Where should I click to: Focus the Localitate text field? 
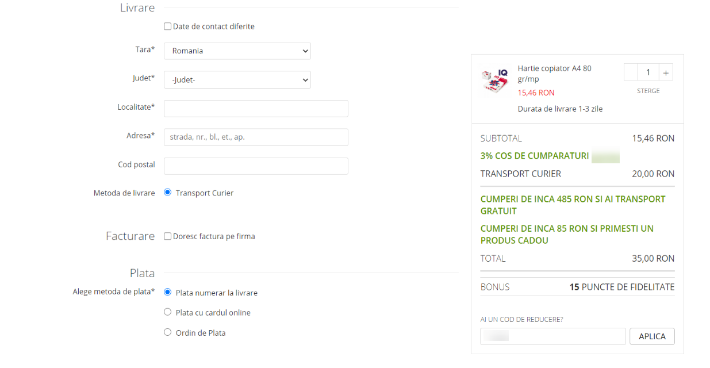(x=256, y=109)
